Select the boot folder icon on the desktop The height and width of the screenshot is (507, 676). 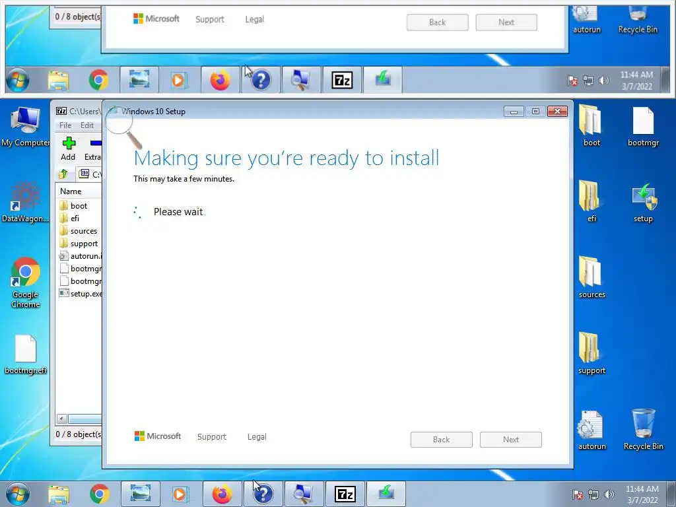click(591, 126)
